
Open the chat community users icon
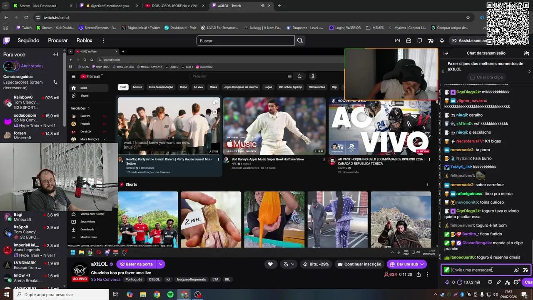point(526,53)
